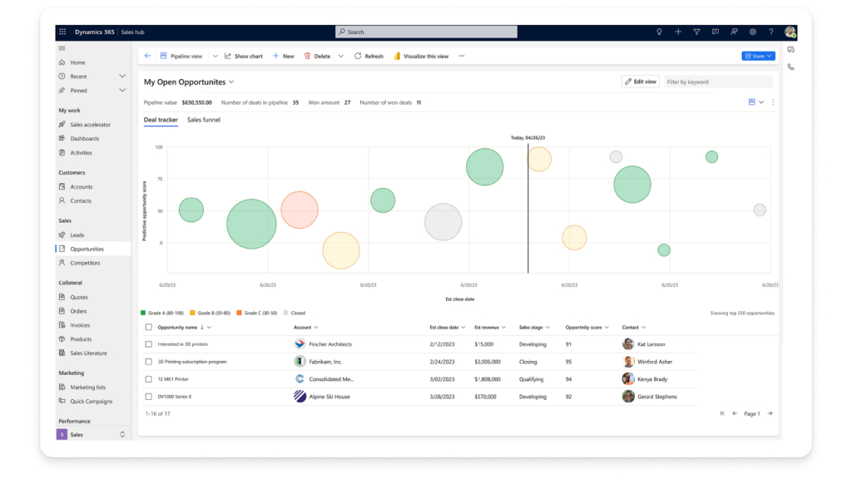Image resolution: width=852 pixels, height=479 pixels.
Task: Click the Settings gear icon
Action: pyautogui.click(x=752, y=31)
